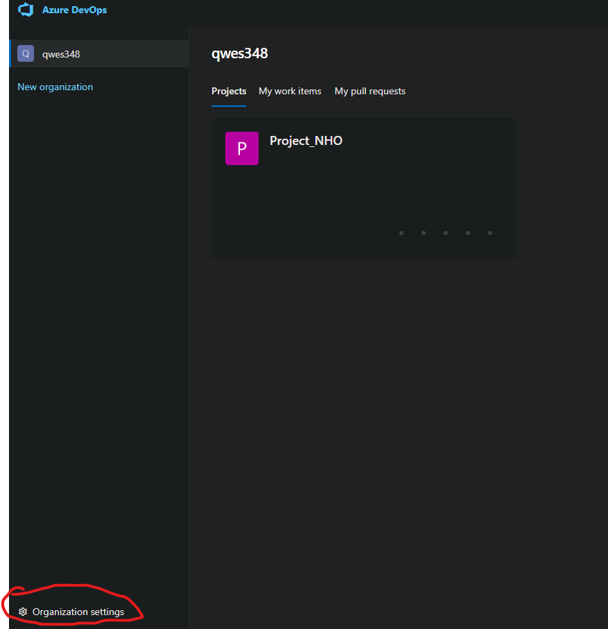Open the My pull requests tab
The height and width of the screenshot is (629, 608).
(x=370, y=92)
